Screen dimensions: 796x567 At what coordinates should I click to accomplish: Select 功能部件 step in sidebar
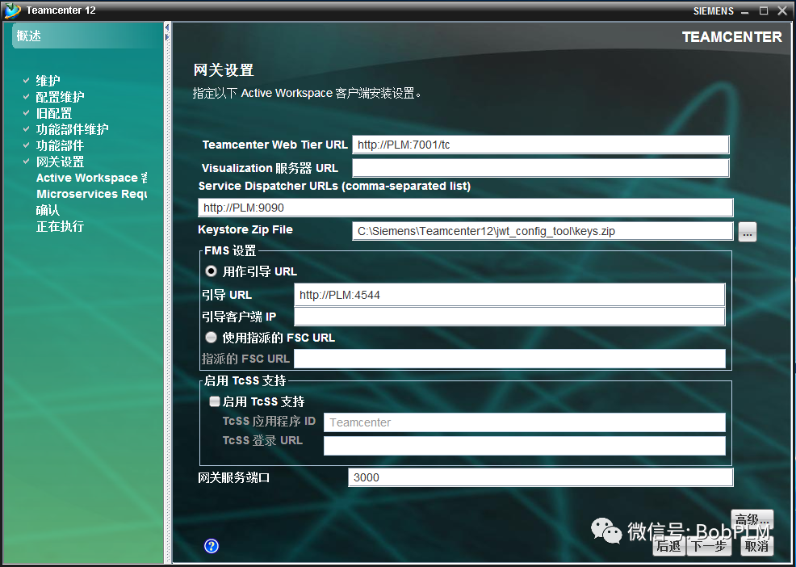coord(60,146)
